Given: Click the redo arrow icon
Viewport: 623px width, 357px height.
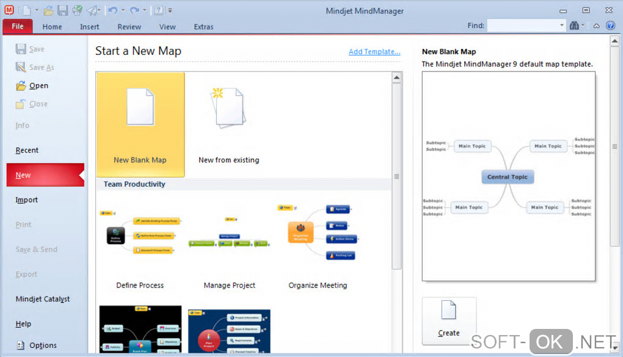Looking at the screenshot, I should (134, 10).
